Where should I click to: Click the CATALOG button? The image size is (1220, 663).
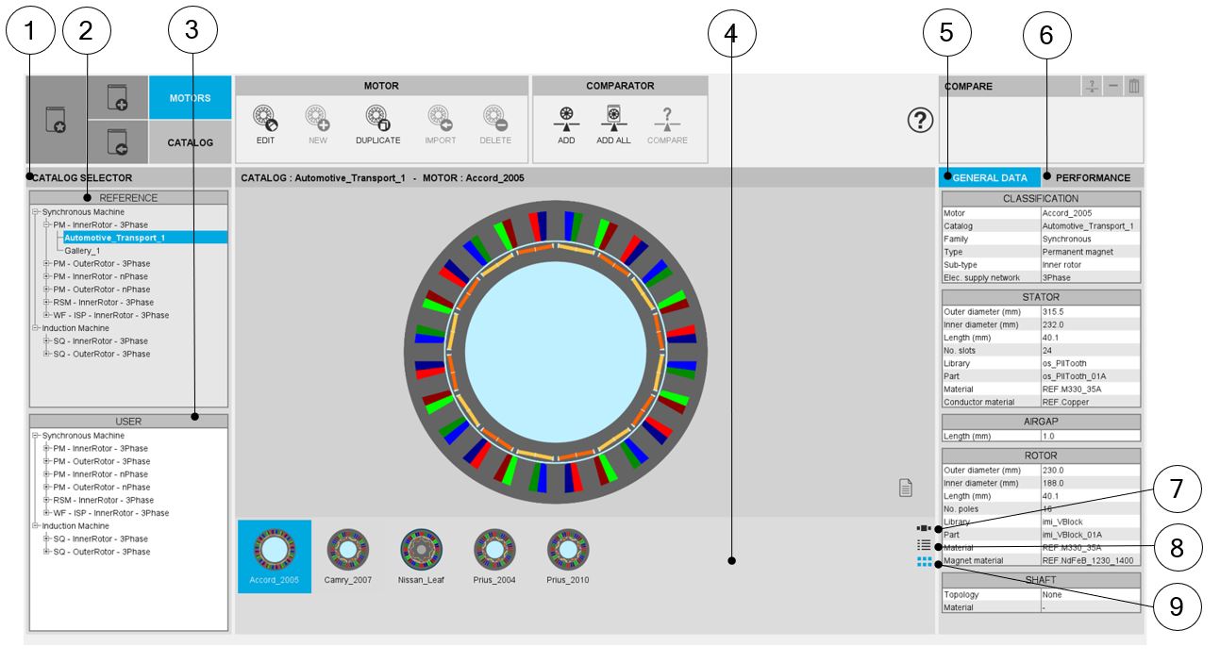[190, 142]
